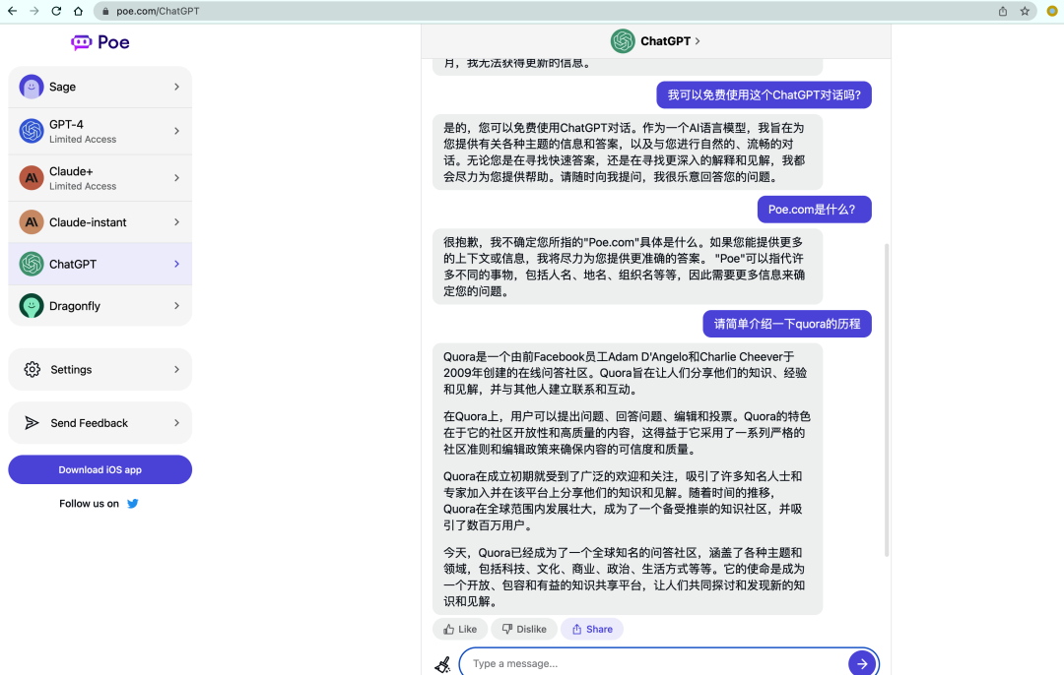
Task: Click the paragraph starting '今天，Quora已经成为'
Action: pyautogui.click(x=625, y=578)
